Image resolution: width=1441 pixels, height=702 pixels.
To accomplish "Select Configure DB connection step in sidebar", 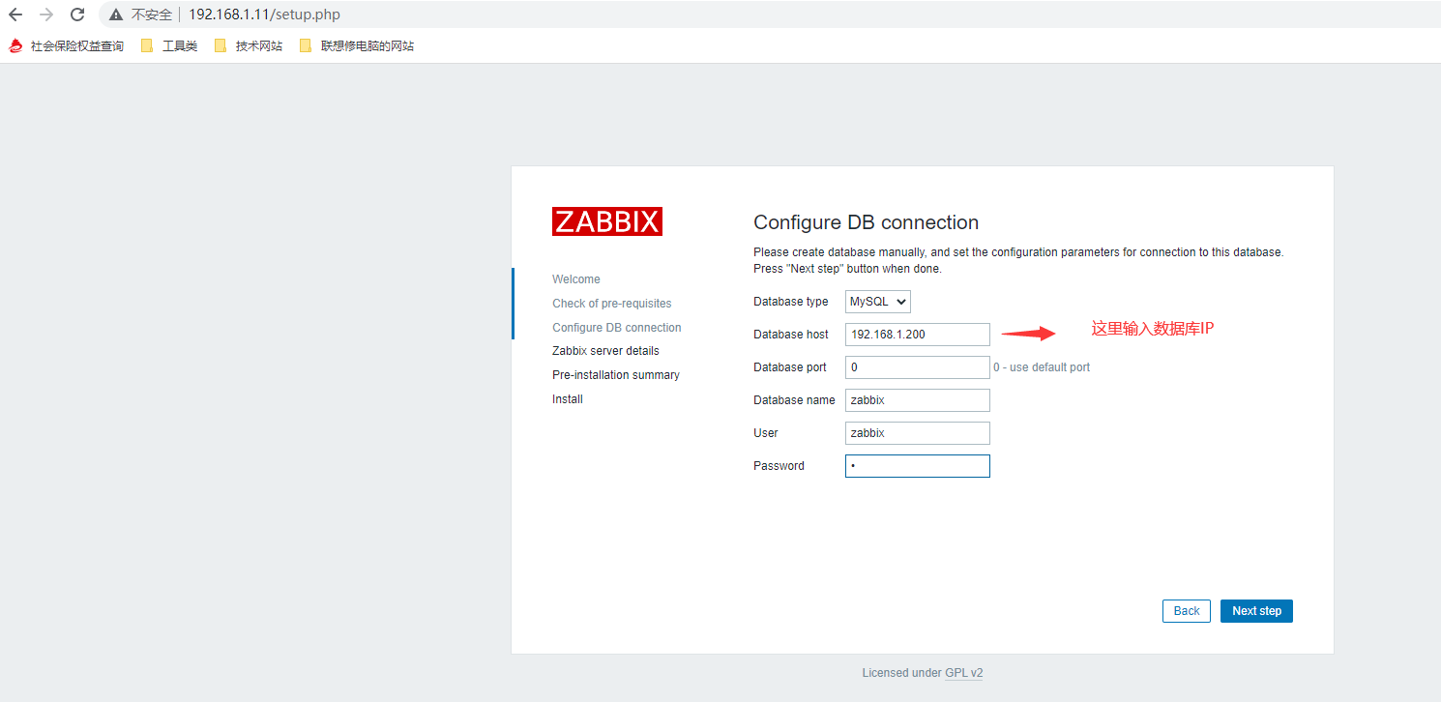I will [617, 328].
